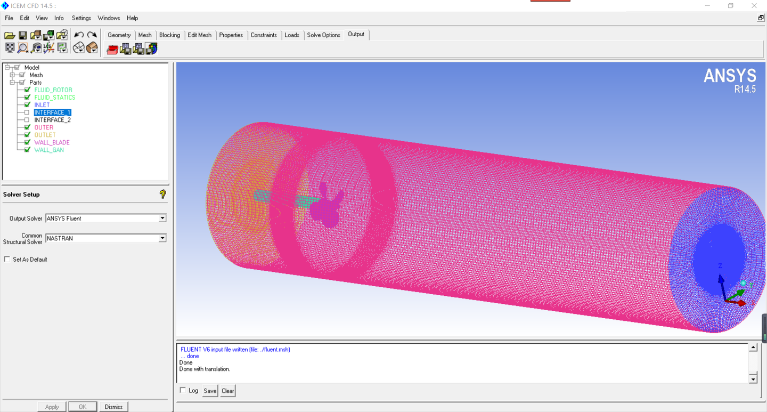Hide the OUTLET part via its checkbox
Screen dimensions: 767x412
27,135
